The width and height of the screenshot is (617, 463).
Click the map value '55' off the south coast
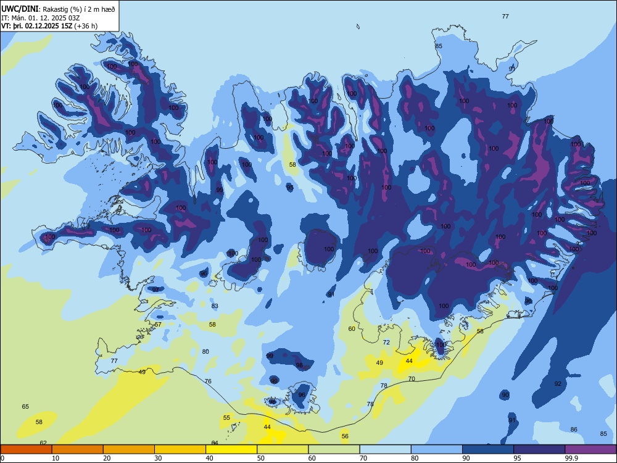226,418
